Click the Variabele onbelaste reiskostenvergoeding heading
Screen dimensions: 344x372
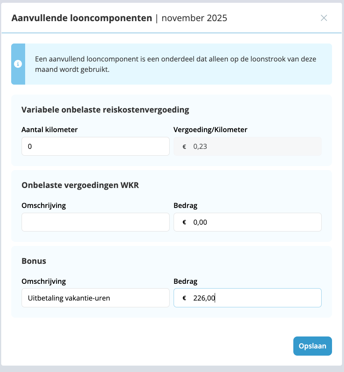pyautogui.click(x=105, y=110)
